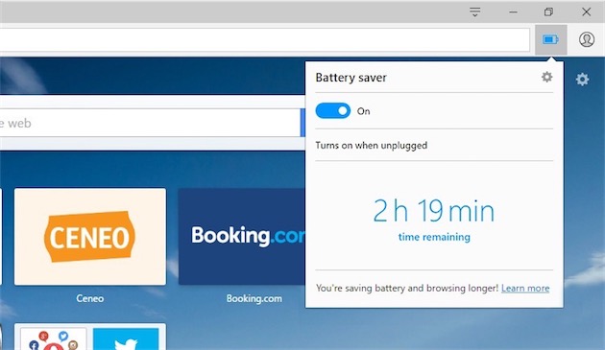Follow the Learn more link

point(525,288)
